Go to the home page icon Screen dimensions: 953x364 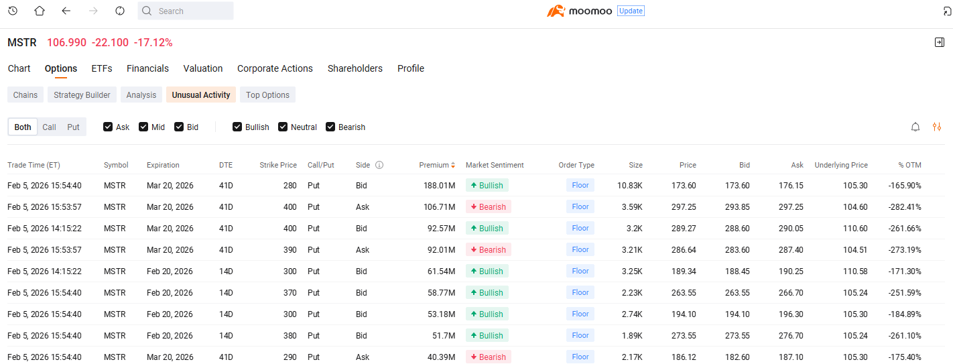click(40, 11)
